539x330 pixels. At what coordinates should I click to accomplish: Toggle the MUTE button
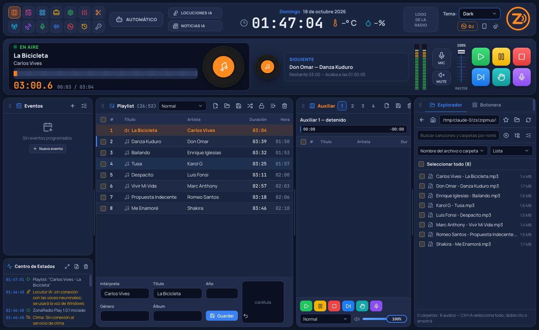click(442, 77)
